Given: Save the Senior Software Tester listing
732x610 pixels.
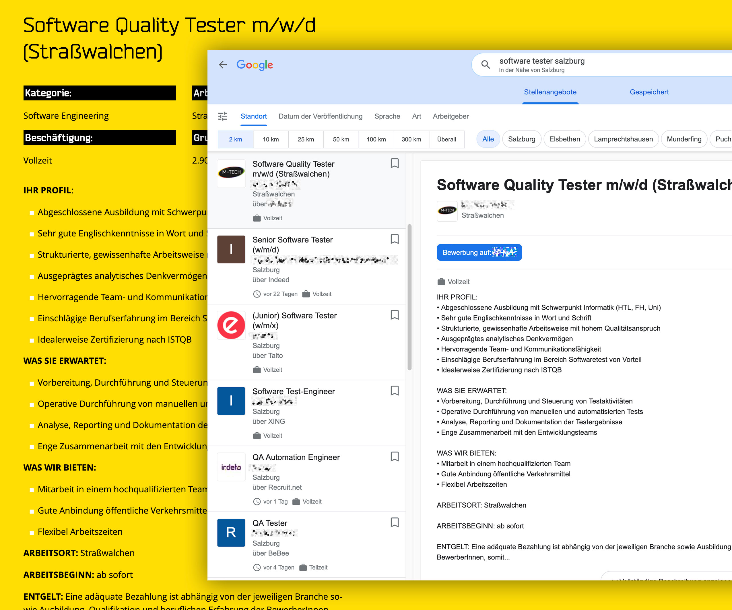Looking at the screenshot, I should pos(394,239).
